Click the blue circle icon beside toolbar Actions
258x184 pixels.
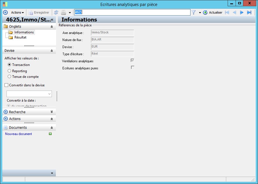coord(5,12)
